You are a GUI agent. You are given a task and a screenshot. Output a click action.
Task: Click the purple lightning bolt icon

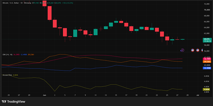pyautogui.click(x=182, y=50)
